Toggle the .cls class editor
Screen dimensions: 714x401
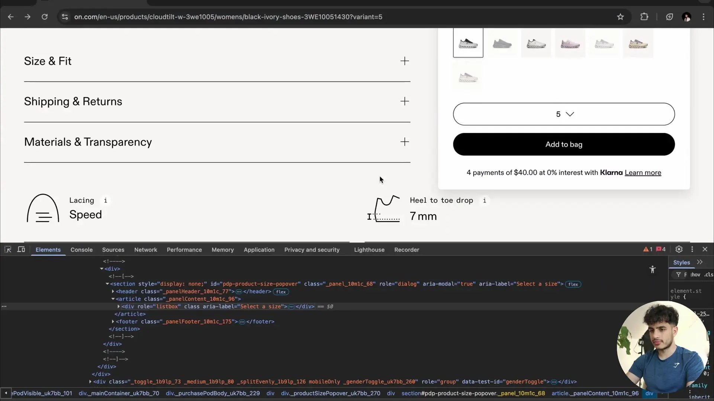point(708,274)
